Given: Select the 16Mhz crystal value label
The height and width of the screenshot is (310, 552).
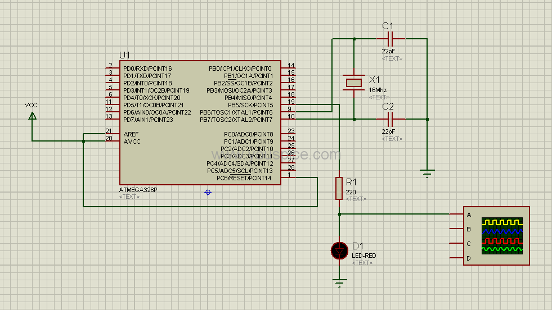Looking at the screenshot, I should pyautogui.click(x=378, y=90).
